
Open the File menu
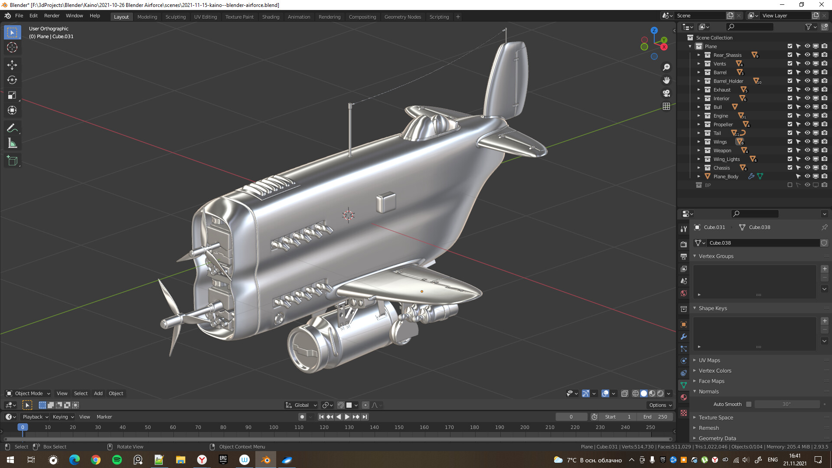coord(19,16)
